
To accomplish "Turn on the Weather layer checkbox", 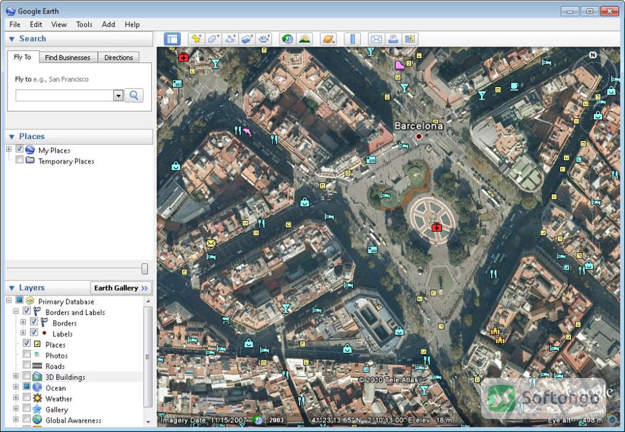I will point(27,397).
